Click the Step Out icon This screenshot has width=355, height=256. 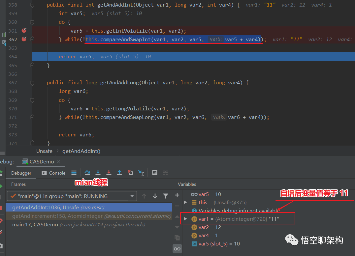(x=119, y=173)
